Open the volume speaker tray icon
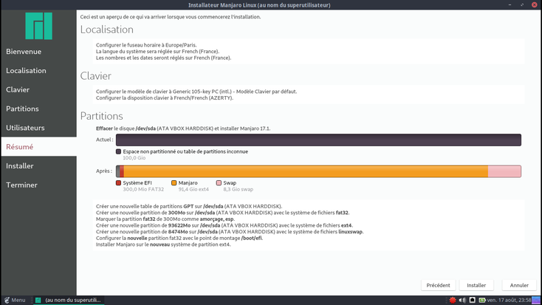 pyautogui.click(x=462, y=300)
